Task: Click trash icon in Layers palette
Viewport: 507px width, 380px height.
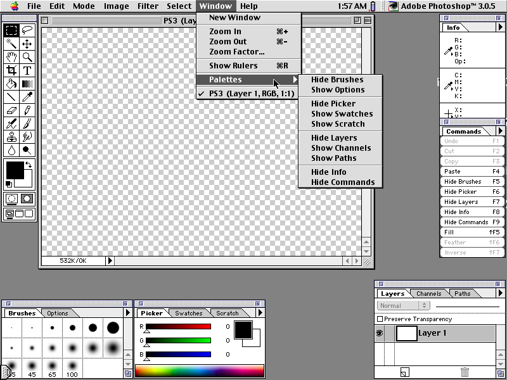Action: [x=465, y=372]
